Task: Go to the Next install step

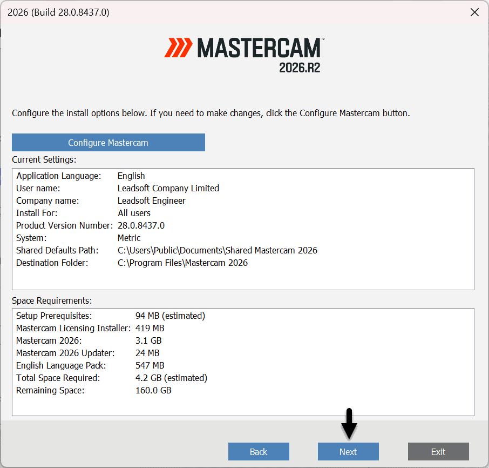Action: pos(348,451)
